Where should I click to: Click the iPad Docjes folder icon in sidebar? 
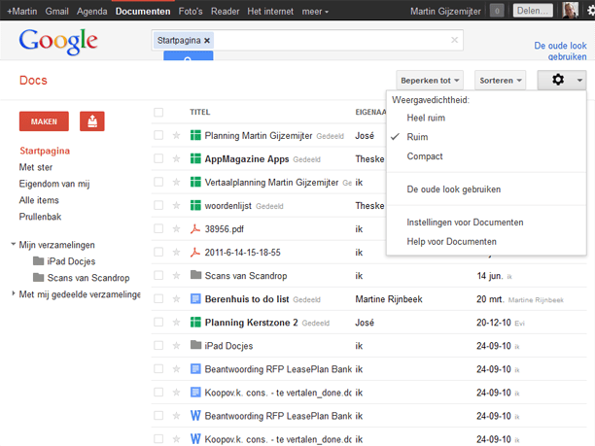click(x=39, y=261)
